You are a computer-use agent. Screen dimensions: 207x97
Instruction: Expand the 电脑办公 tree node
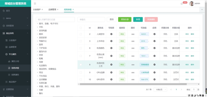[x=38, y=41]
